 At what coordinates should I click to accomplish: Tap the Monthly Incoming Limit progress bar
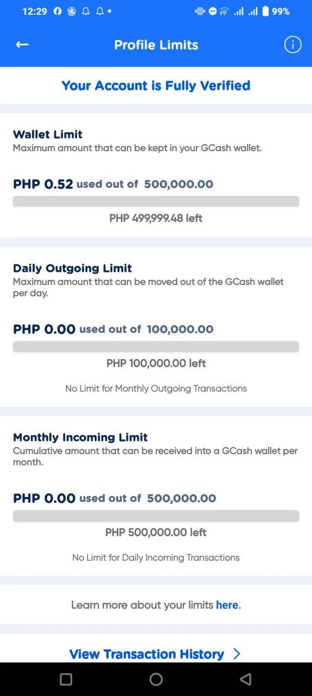[x=156, y=515]
